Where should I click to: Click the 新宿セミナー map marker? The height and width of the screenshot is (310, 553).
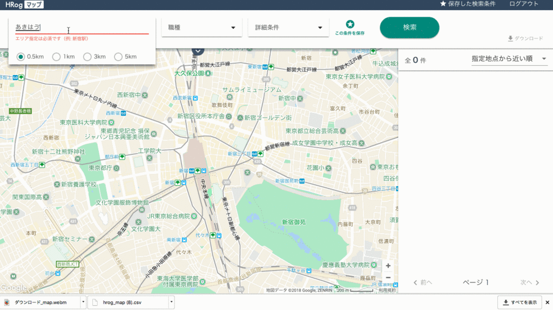click(x=92, y=239)
